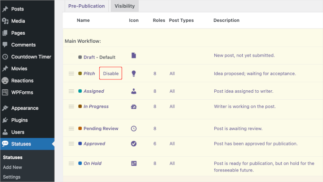Click the drag handle of Assigned row

click(71, 91)
